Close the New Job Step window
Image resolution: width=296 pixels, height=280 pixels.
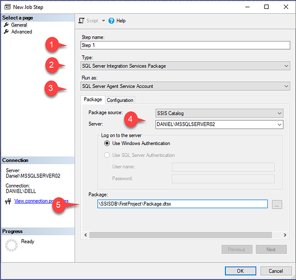[x=286, y=7]
